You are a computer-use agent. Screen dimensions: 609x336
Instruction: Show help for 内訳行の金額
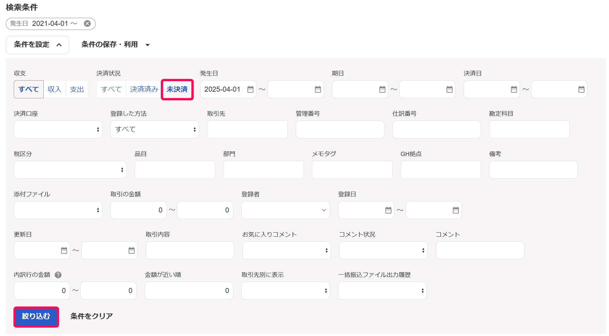[x=58, y=275]
